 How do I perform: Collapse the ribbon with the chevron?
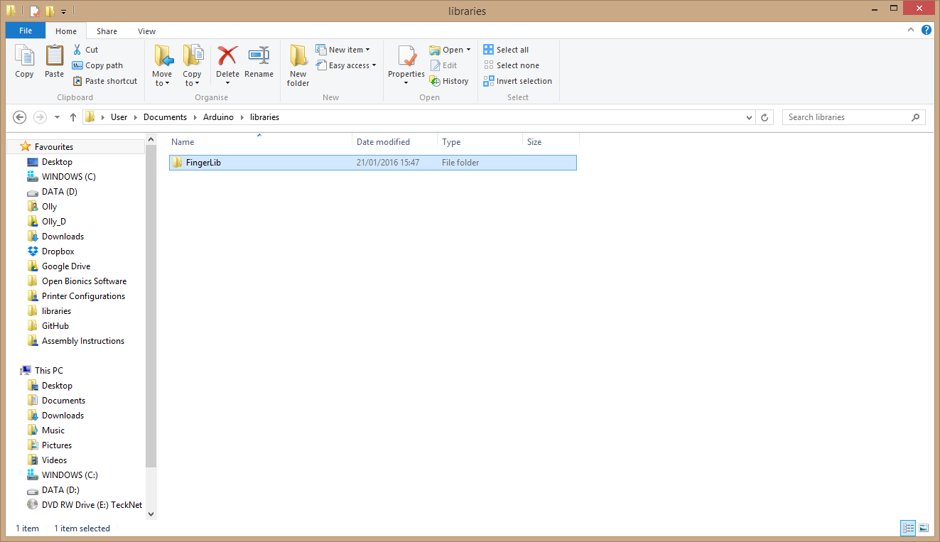[911, 31]
